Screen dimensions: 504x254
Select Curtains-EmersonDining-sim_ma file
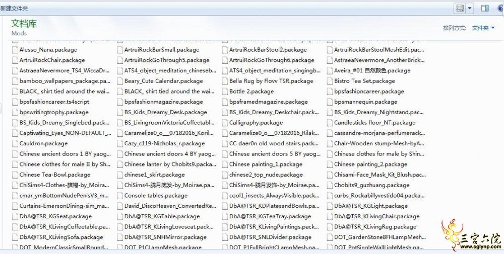click(x=65, y=206)
